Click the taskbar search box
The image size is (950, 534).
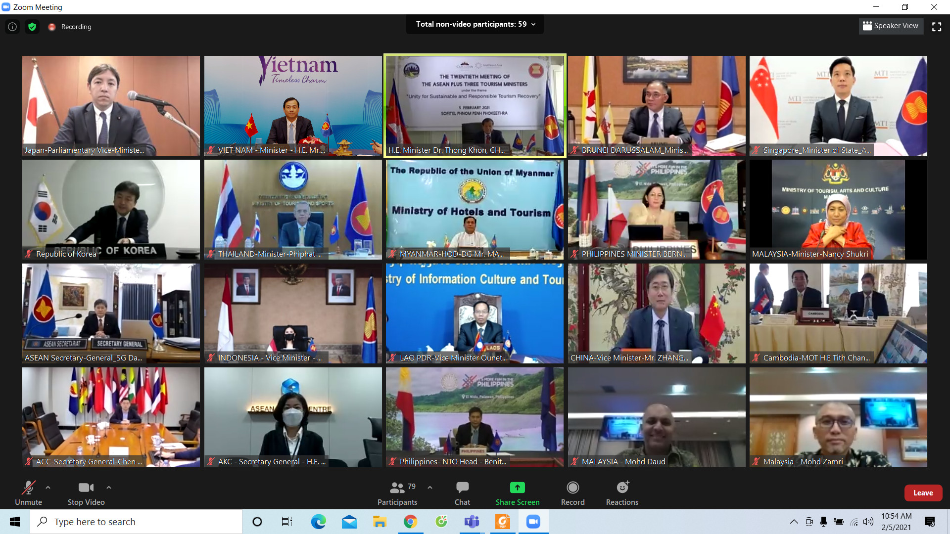[136, 522]
